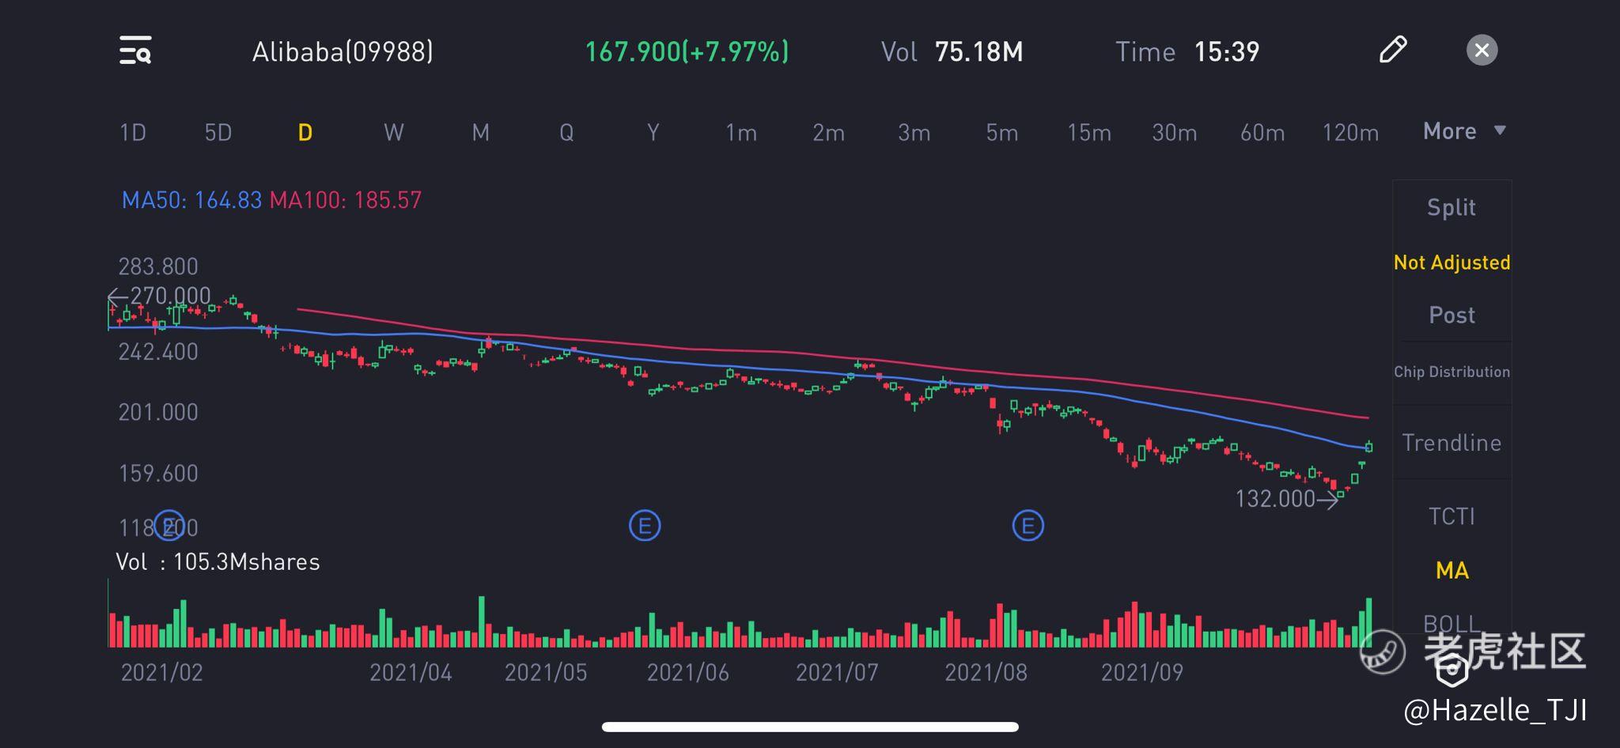Image resolution: width=1620 pixels, height=748 pixels.
Task: Tap the Post option
Action: pyautogui.click(x=1452, y=315)
